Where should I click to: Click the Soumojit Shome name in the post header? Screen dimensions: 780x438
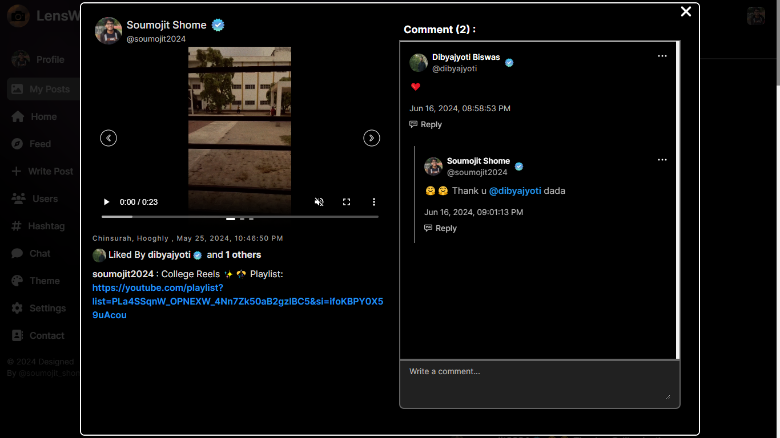pyautogui.click(x=167, y=25)
